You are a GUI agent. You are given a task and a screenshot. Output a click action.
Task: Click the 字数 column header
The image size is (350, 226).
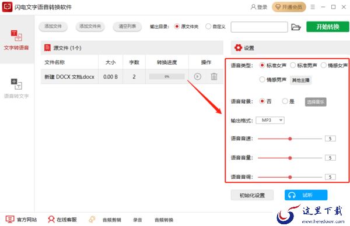tap(134, 62)
